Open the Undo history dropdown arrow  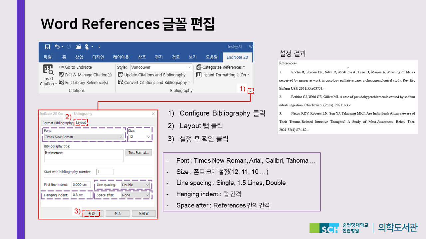pyautogui.click(x=62, y=47)
